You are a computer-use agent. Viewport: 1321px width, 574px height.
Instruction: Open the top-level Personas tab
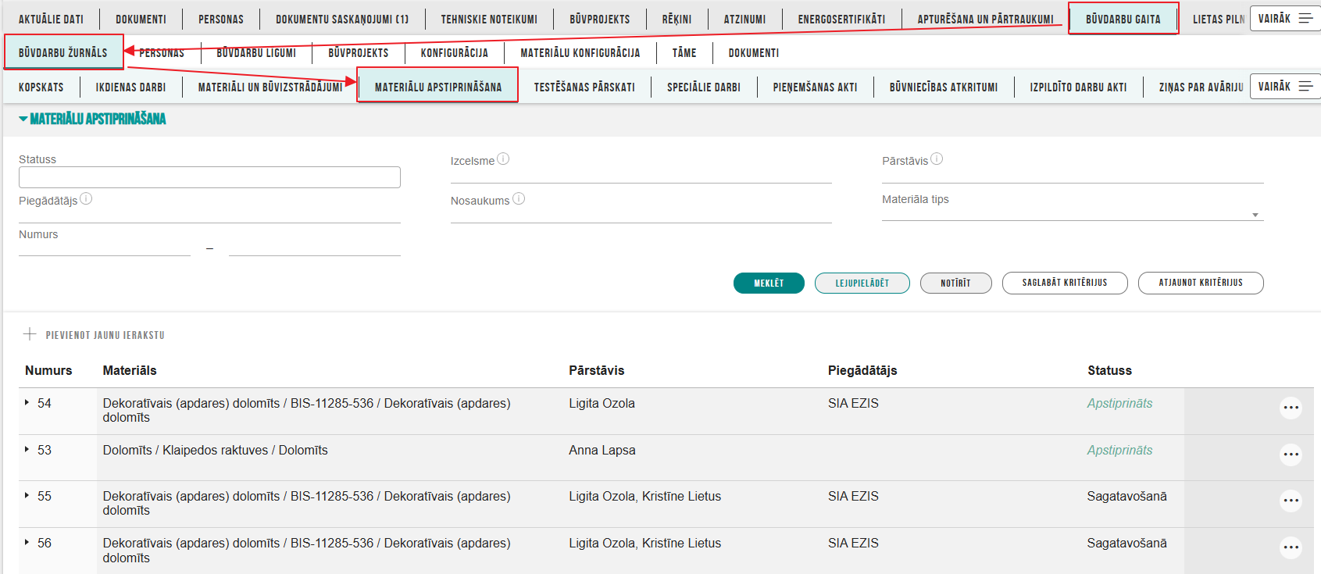221,20
